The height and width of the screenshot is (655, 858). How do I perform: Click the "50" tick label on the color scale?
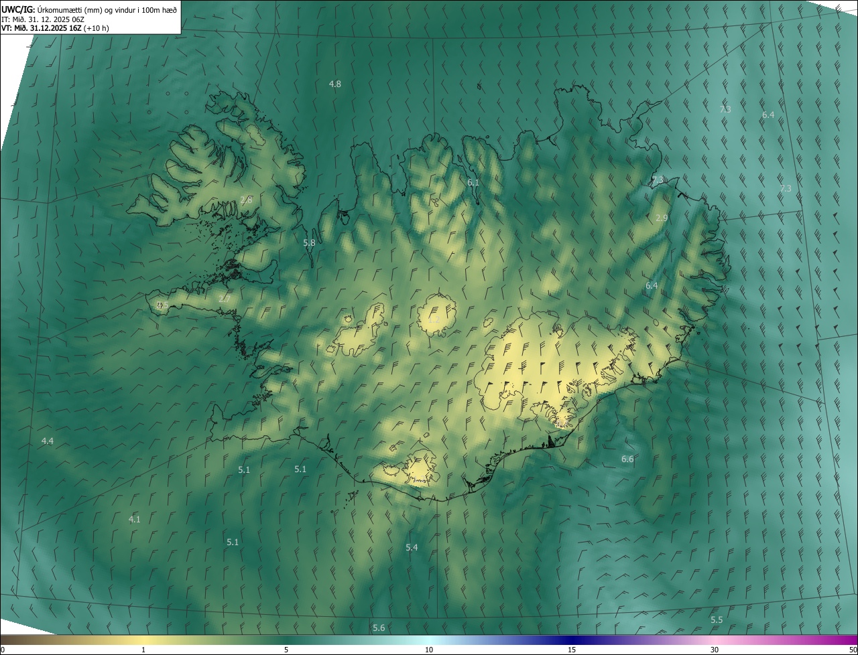click(853, 650)
